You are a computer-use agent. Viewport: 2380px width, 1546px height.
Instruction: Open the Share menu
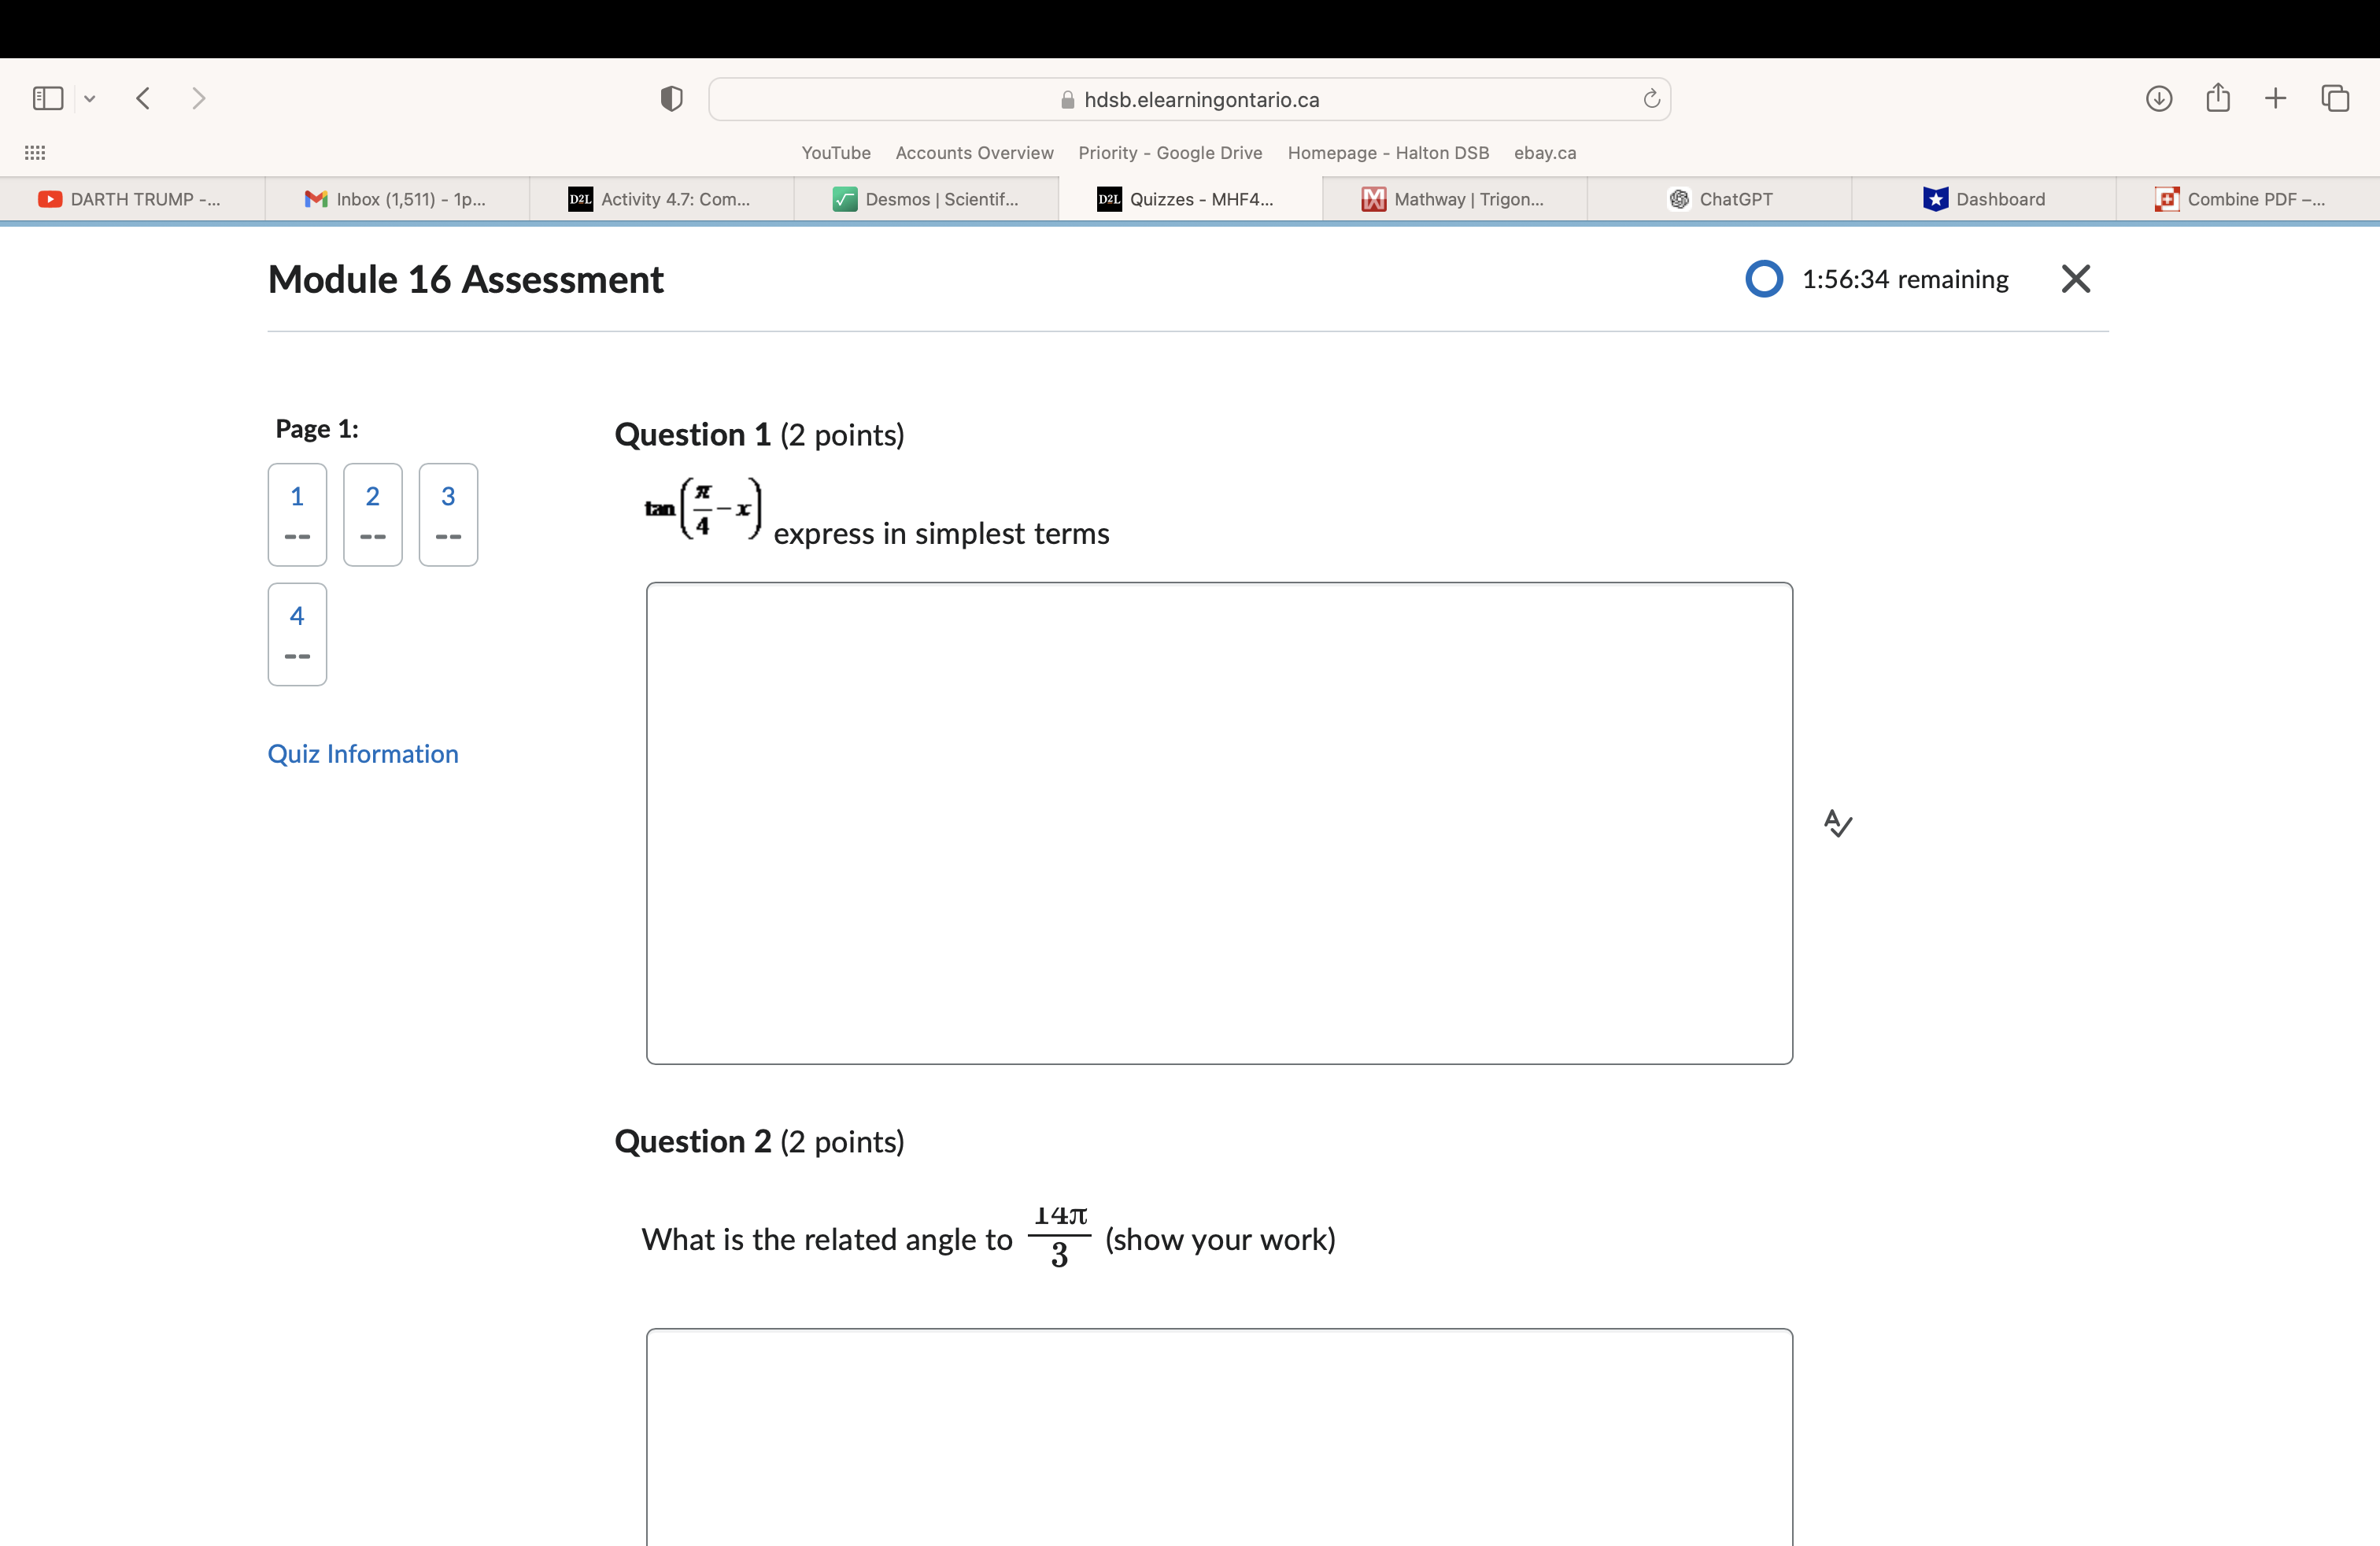pos(2218,97)
